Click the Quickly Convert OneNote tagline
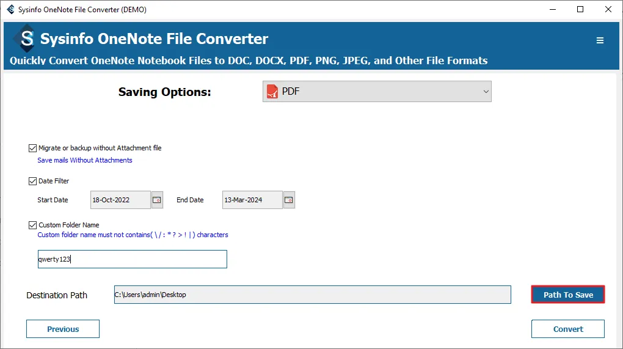Viewport: 623px width, 349px height. tap(249, 61)
